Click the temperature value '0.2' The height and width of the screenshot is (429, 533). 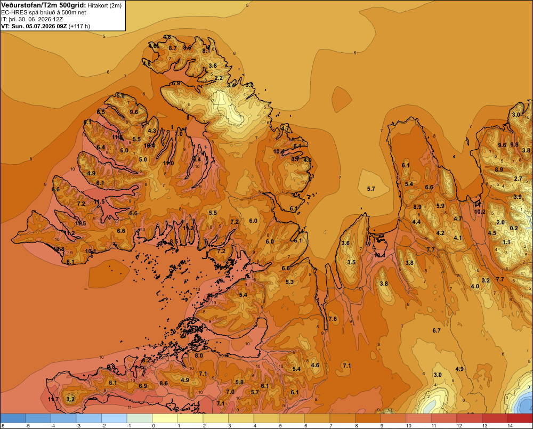tap(514, 228)
